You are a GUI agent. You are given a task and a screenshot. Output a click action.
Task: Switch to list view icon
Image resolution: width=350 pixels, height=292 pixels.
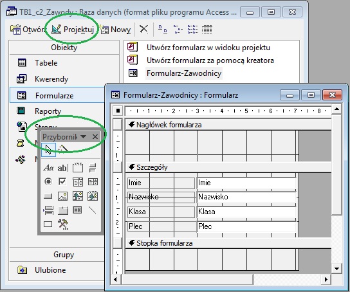[x=192, y=29]
